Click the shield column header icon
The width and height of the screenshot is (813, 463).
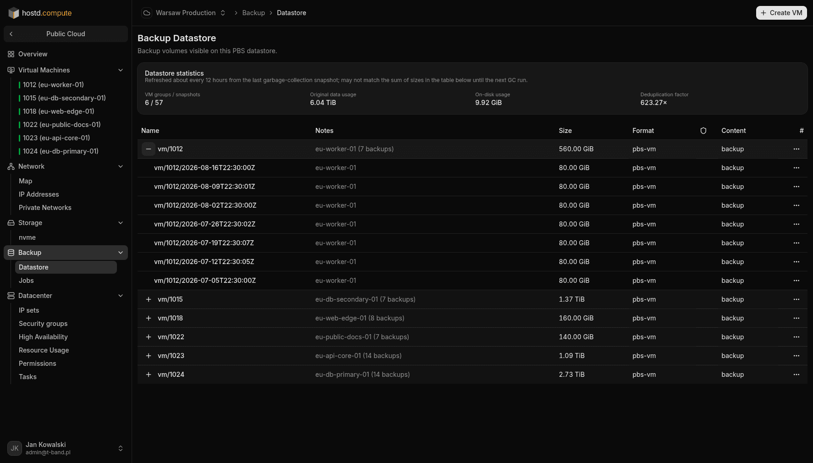pyautogui.click(x=703, y=131)
